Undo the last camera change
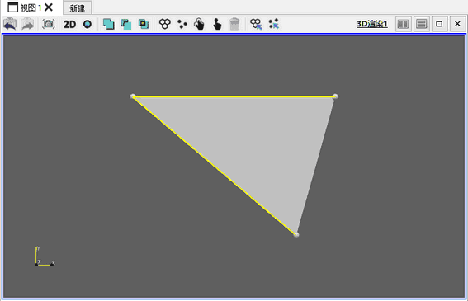Viewport: 468px width, 301px height. (10, 24)
